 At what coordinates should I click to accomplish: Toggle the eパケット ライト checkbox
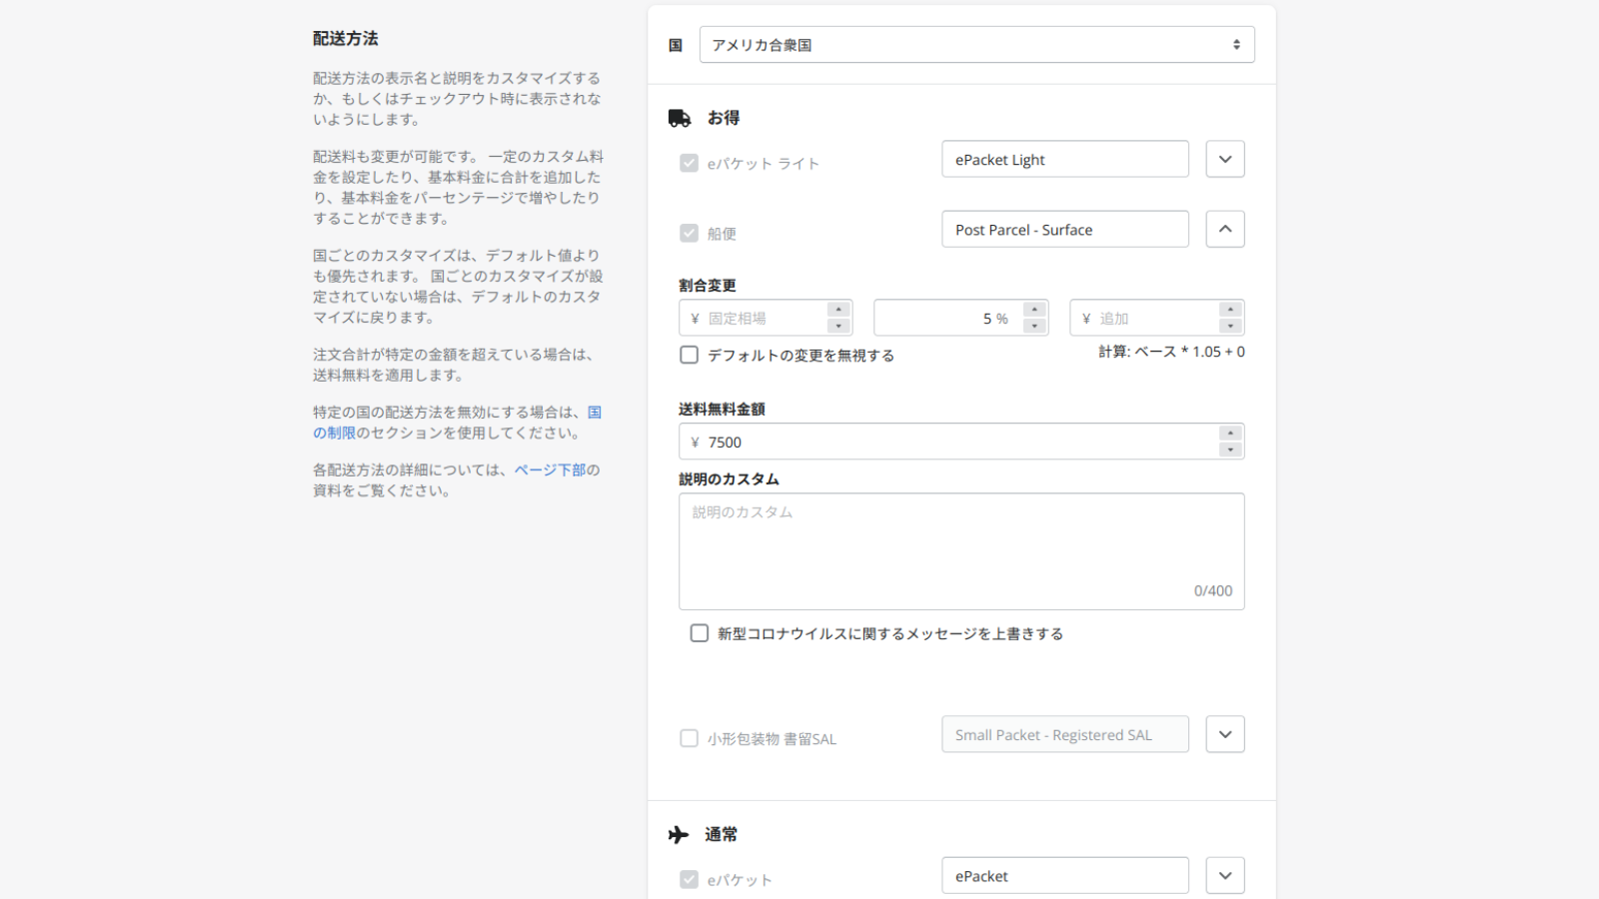click(689, 163)
